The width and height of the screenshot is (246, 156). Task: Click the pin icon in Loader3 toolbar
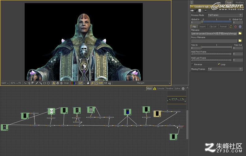point(206,11)
